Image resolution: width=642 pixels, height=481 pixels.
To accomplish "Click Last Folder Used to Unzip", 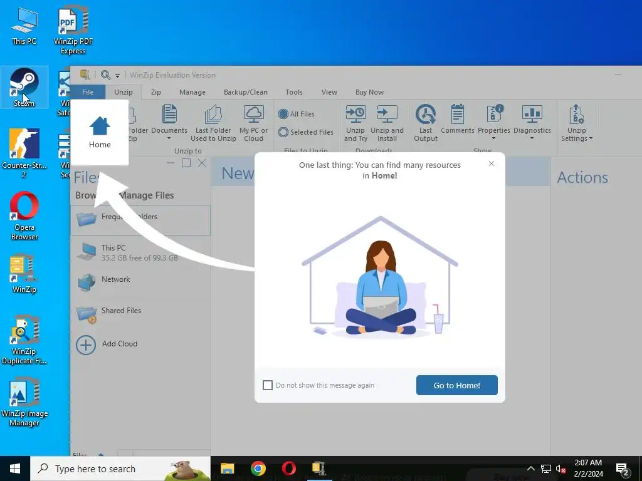I will pos(213,123).
